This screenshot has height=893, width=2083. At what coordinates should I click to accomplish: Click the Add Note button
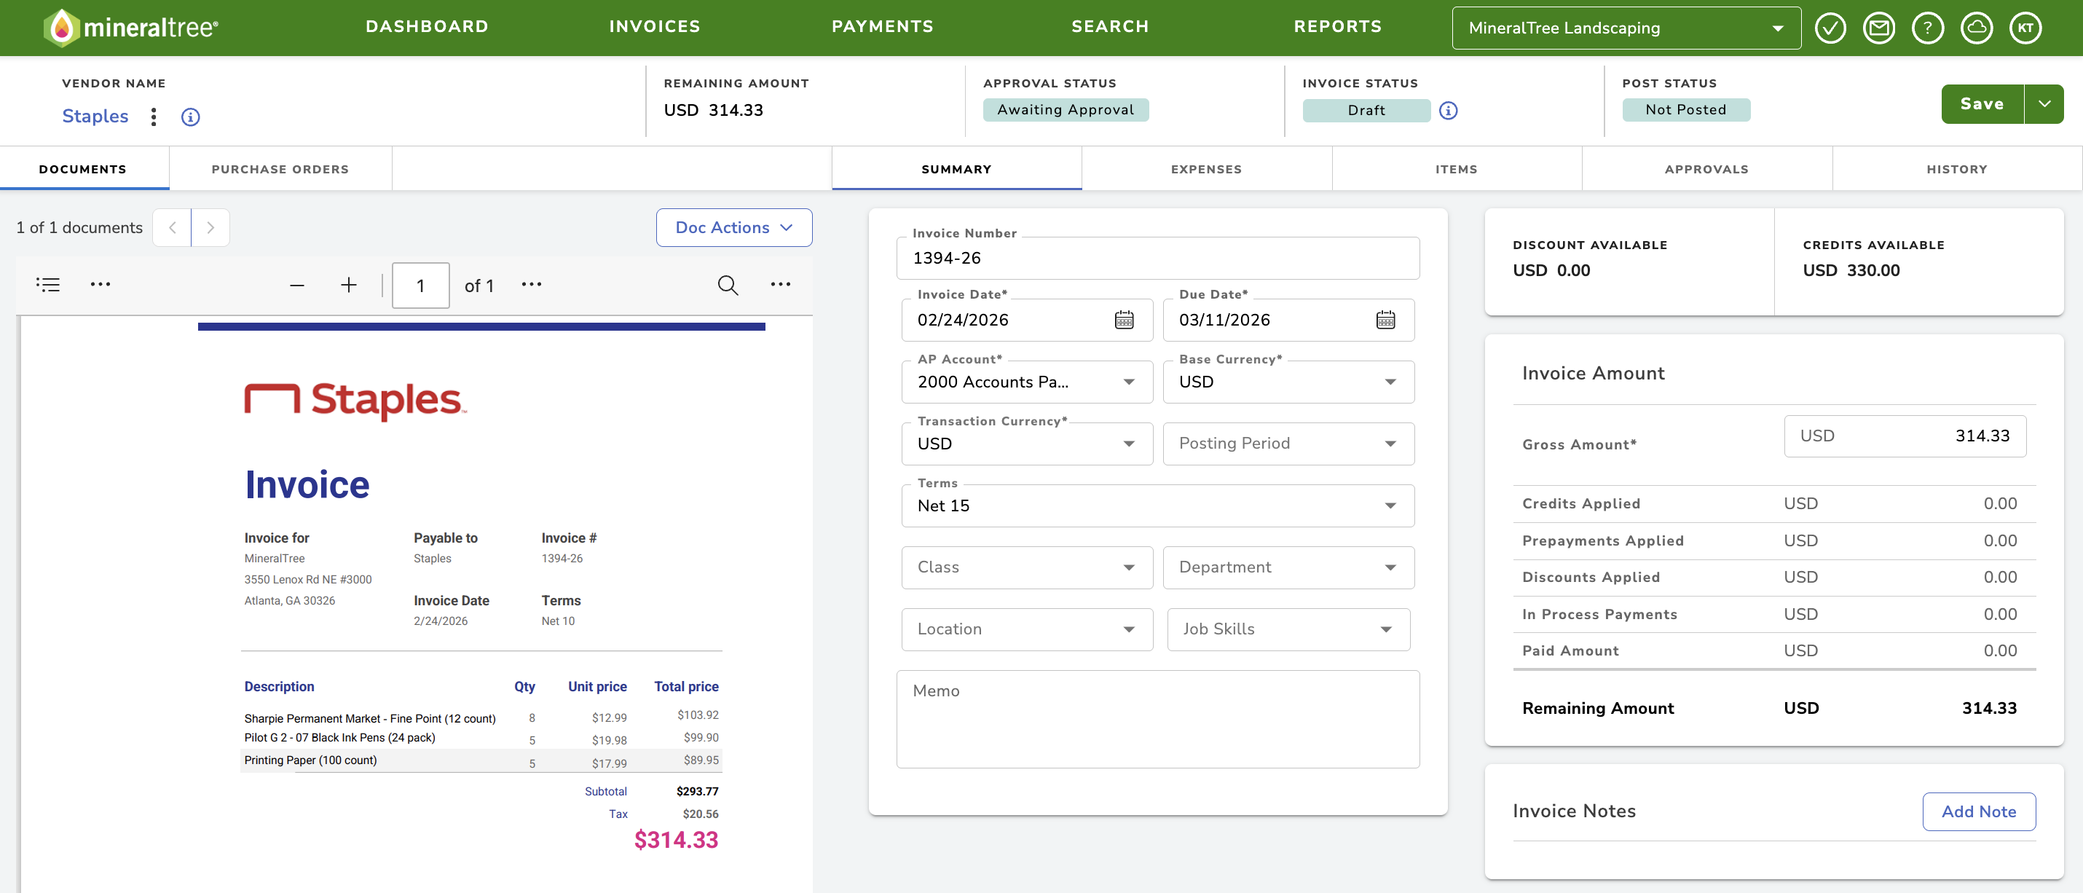coord(1979,811)
